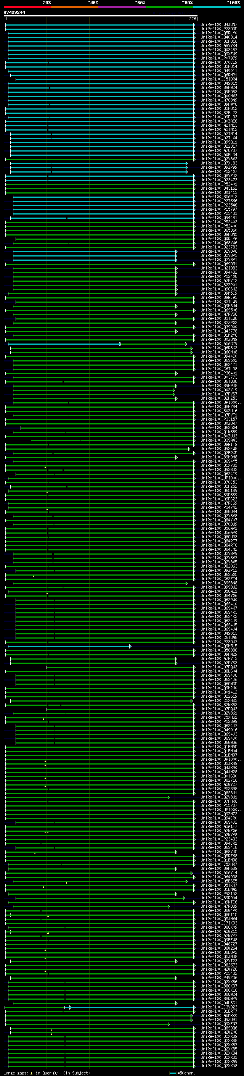Click the cyan alignment segment for UniRef100_Q9M5L5
The width and height of the screenshot is (244, 1076).
[x=69, y=647]
